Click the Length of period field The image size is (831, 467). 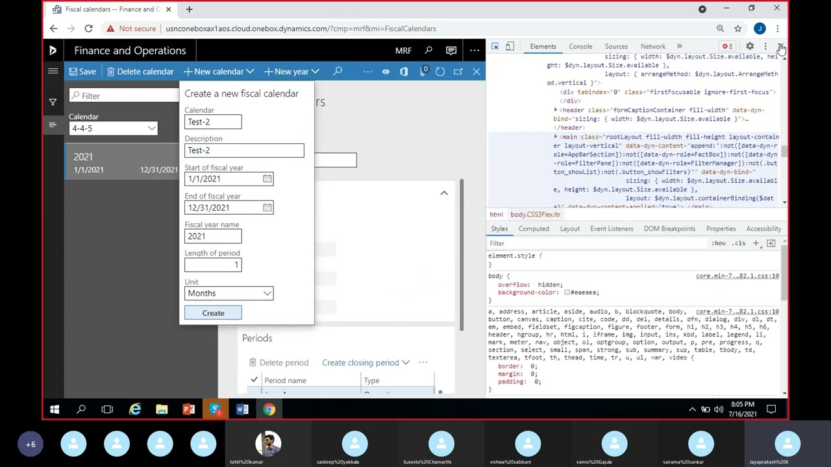click(x=213, y=265)
